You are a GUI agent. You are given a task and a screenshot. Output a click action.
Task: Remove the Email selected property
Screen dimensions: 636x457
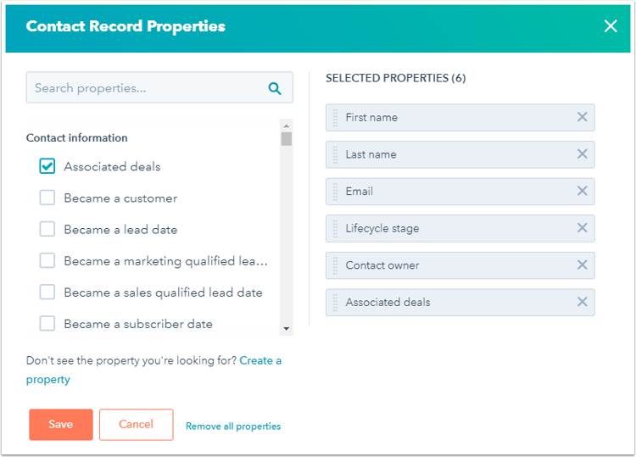click(x=582, y=191)
